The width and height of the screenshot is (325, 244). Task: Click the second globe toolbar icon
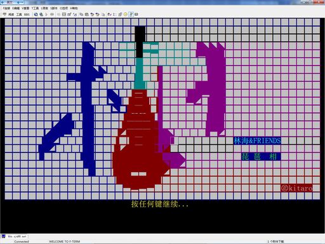[x=41, y=15]
